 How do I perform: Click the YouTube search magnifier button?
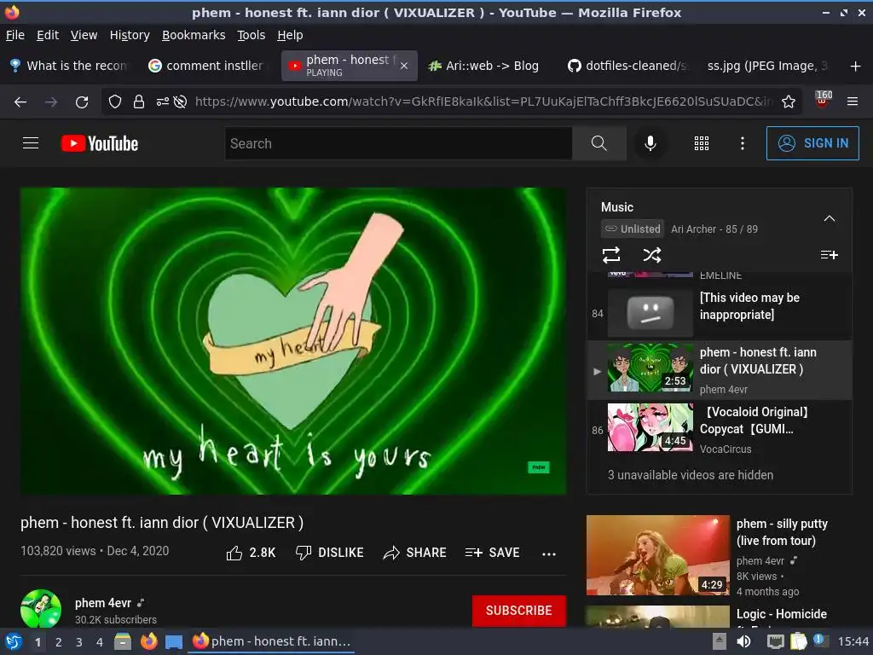[x=599, y=143]
